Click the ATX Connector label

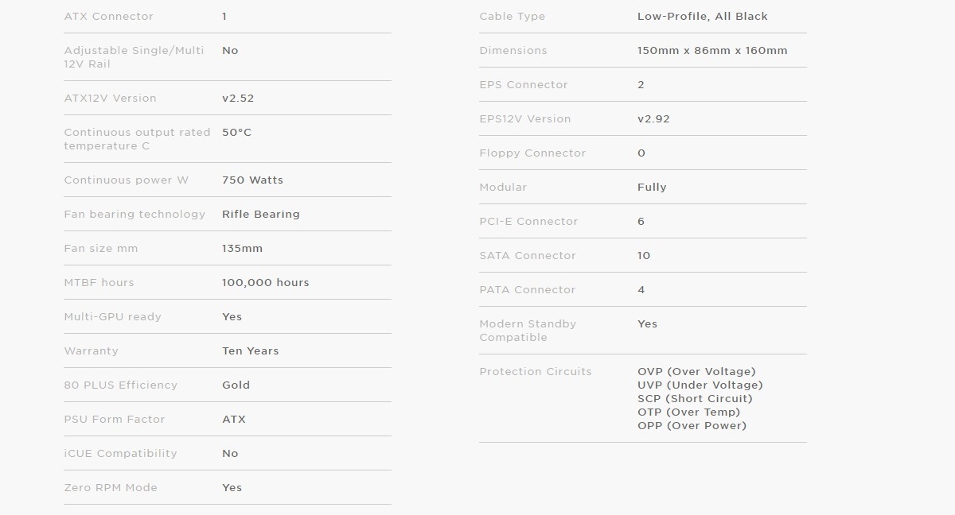click(108, 16)
